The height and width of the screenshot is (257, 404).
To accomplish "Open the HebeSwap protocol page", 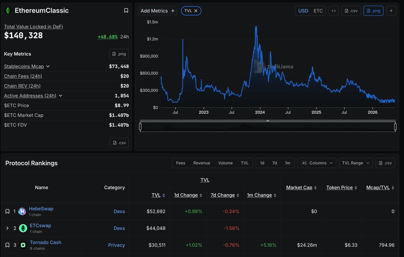I will coord(41,209).
